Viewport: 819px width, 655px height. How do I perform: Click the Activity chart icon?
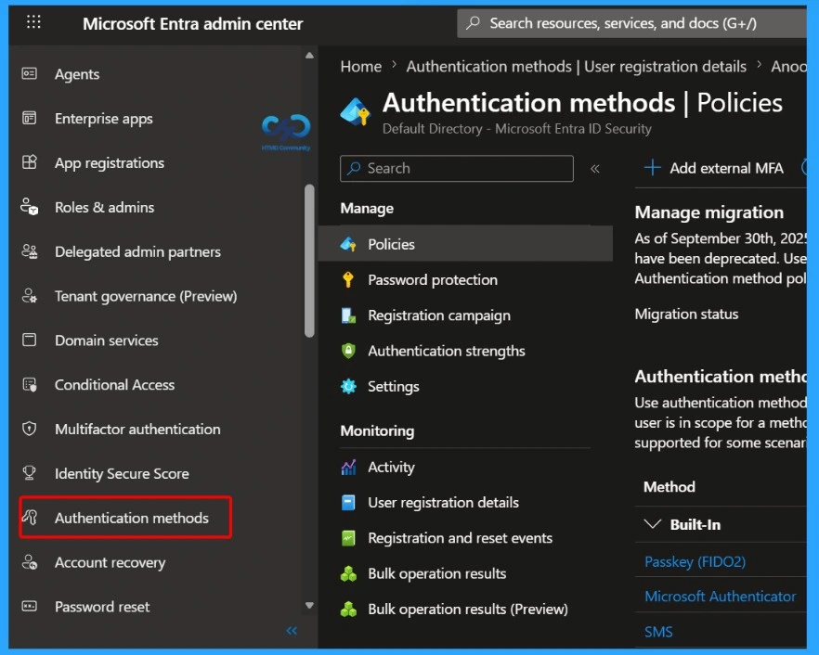pos(348,467)
